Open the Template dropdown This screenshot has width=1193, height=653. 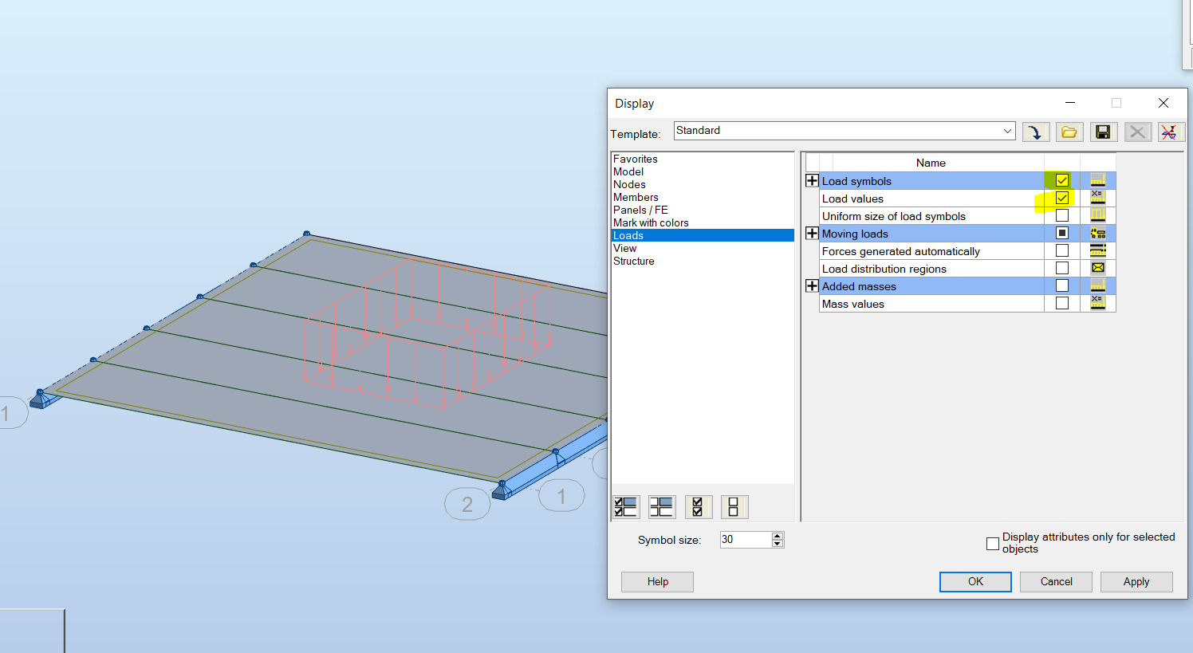[1006, 130]
